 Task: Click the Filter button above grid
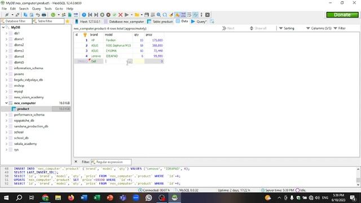pyautogui.click(x=340, y=28)
